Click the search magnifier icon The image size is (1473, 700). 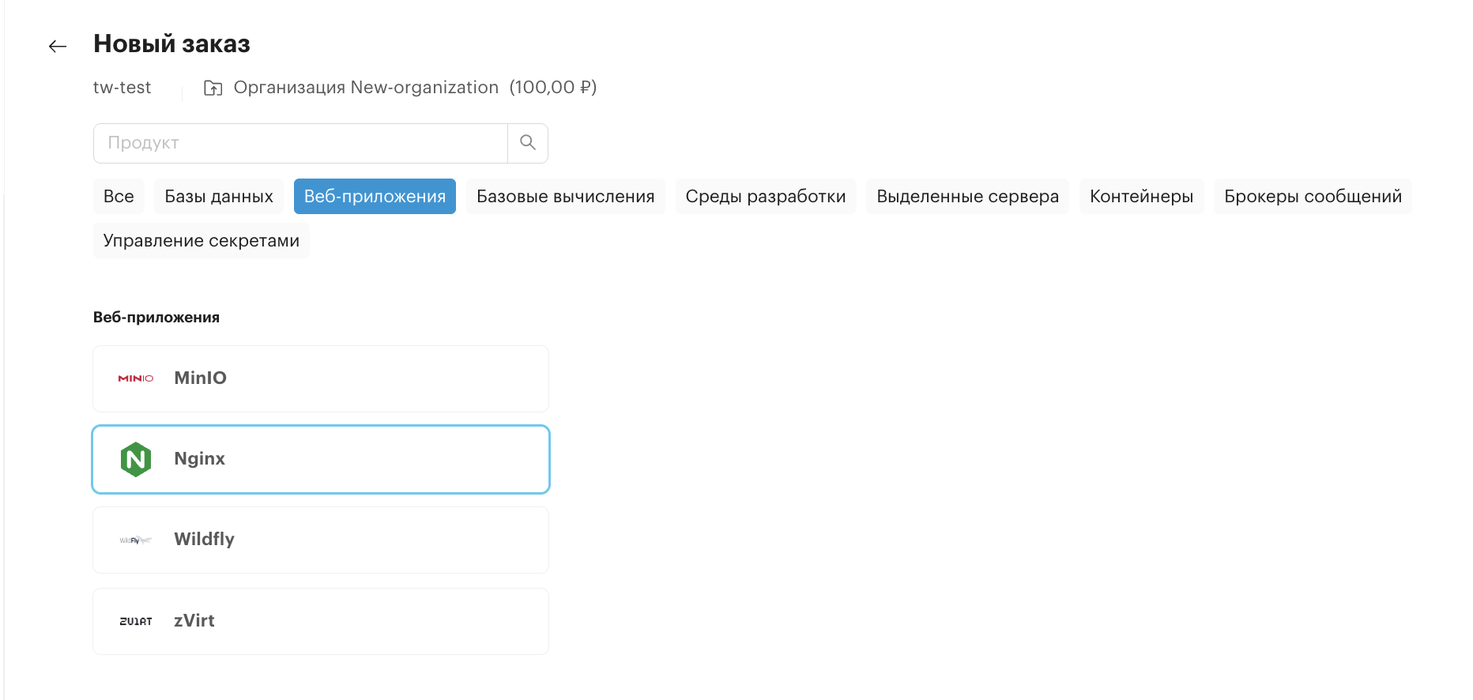[528, 143]
